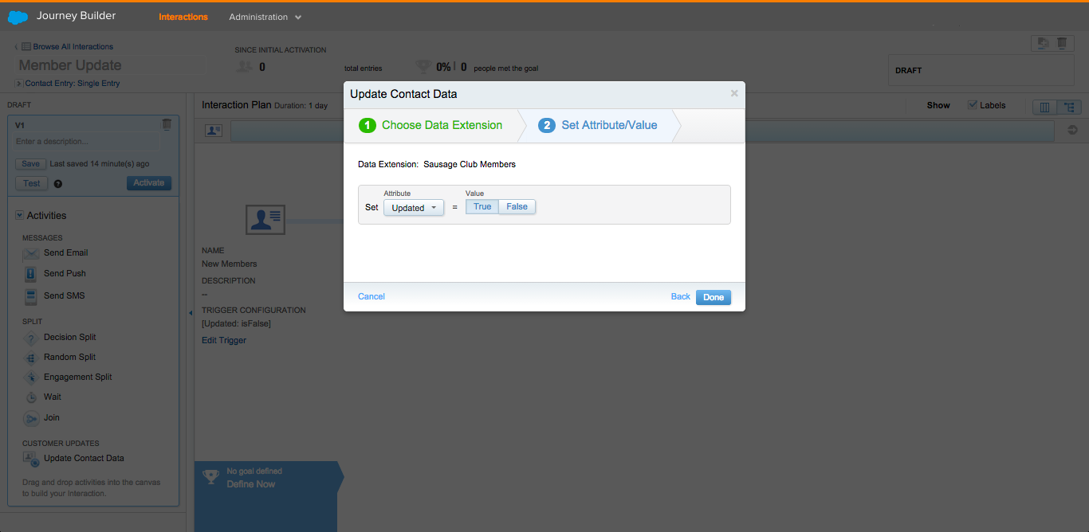
Task: Click the Back link in dialog
Action: [681, 296]
